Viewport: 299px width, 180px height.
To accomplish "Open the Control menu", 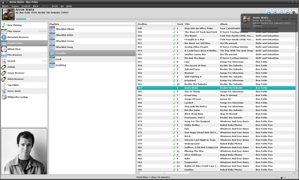I will (26, 6).
